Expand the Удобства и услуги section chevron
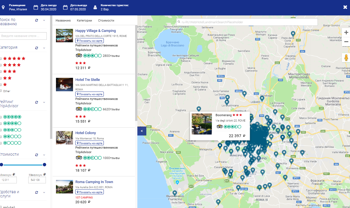The image size is (350, 208). [x=44, y=192]
